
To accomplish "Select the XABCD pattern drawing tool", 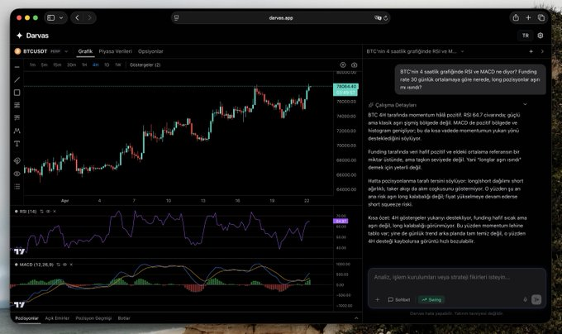I will pos(17,131).
